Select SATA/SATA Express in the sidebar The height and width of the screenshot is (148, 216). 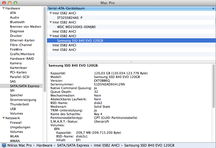pos(24,86)
